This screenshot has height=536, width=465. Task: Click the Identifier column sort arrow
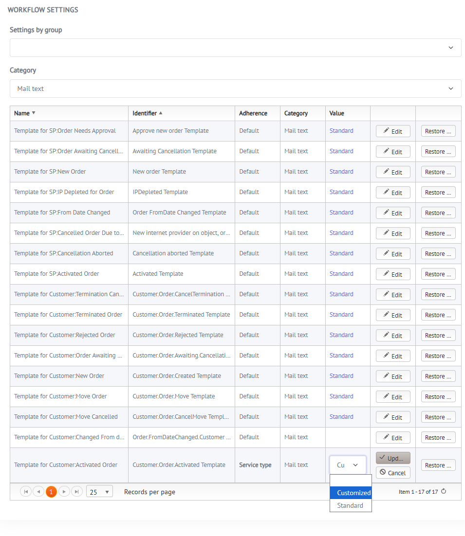point(161,113)
